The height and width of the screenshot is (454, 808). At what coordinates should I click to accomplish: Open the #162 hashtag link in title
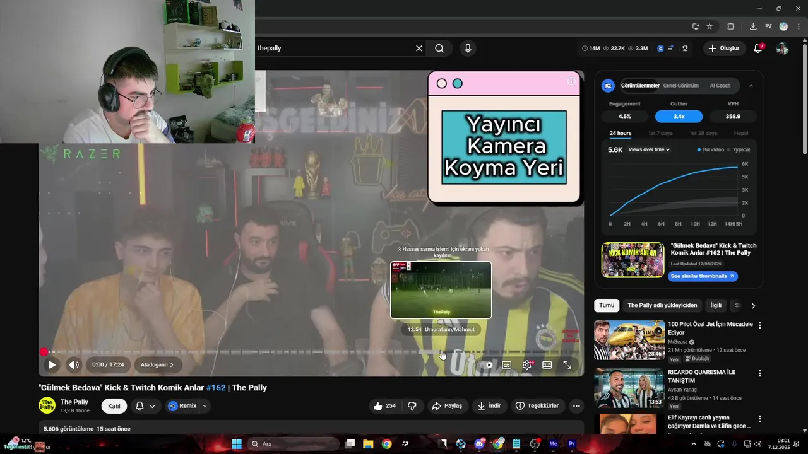(216, 388)
